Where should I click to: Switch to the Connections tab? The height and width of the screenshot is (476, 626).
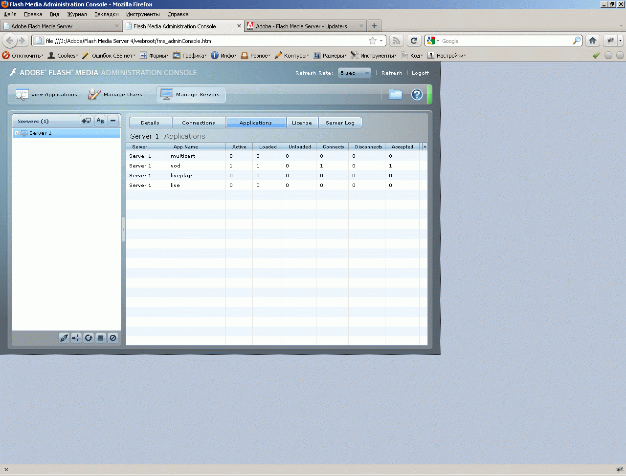[x=199, y=123]
